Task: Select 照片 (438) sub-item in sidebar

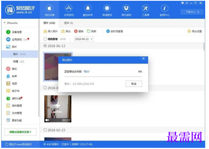Action: coord(20,54)
